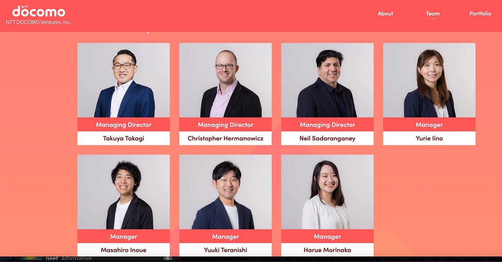Open Christopher Hermanowicz's profile photo

[x=225, y=80]
